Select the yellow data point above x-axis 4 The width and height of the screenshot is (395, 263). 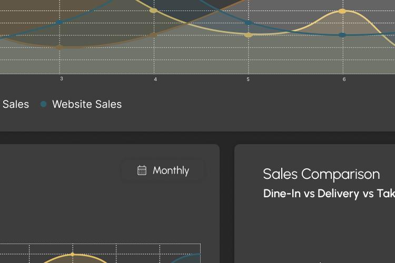coord(153,11)
